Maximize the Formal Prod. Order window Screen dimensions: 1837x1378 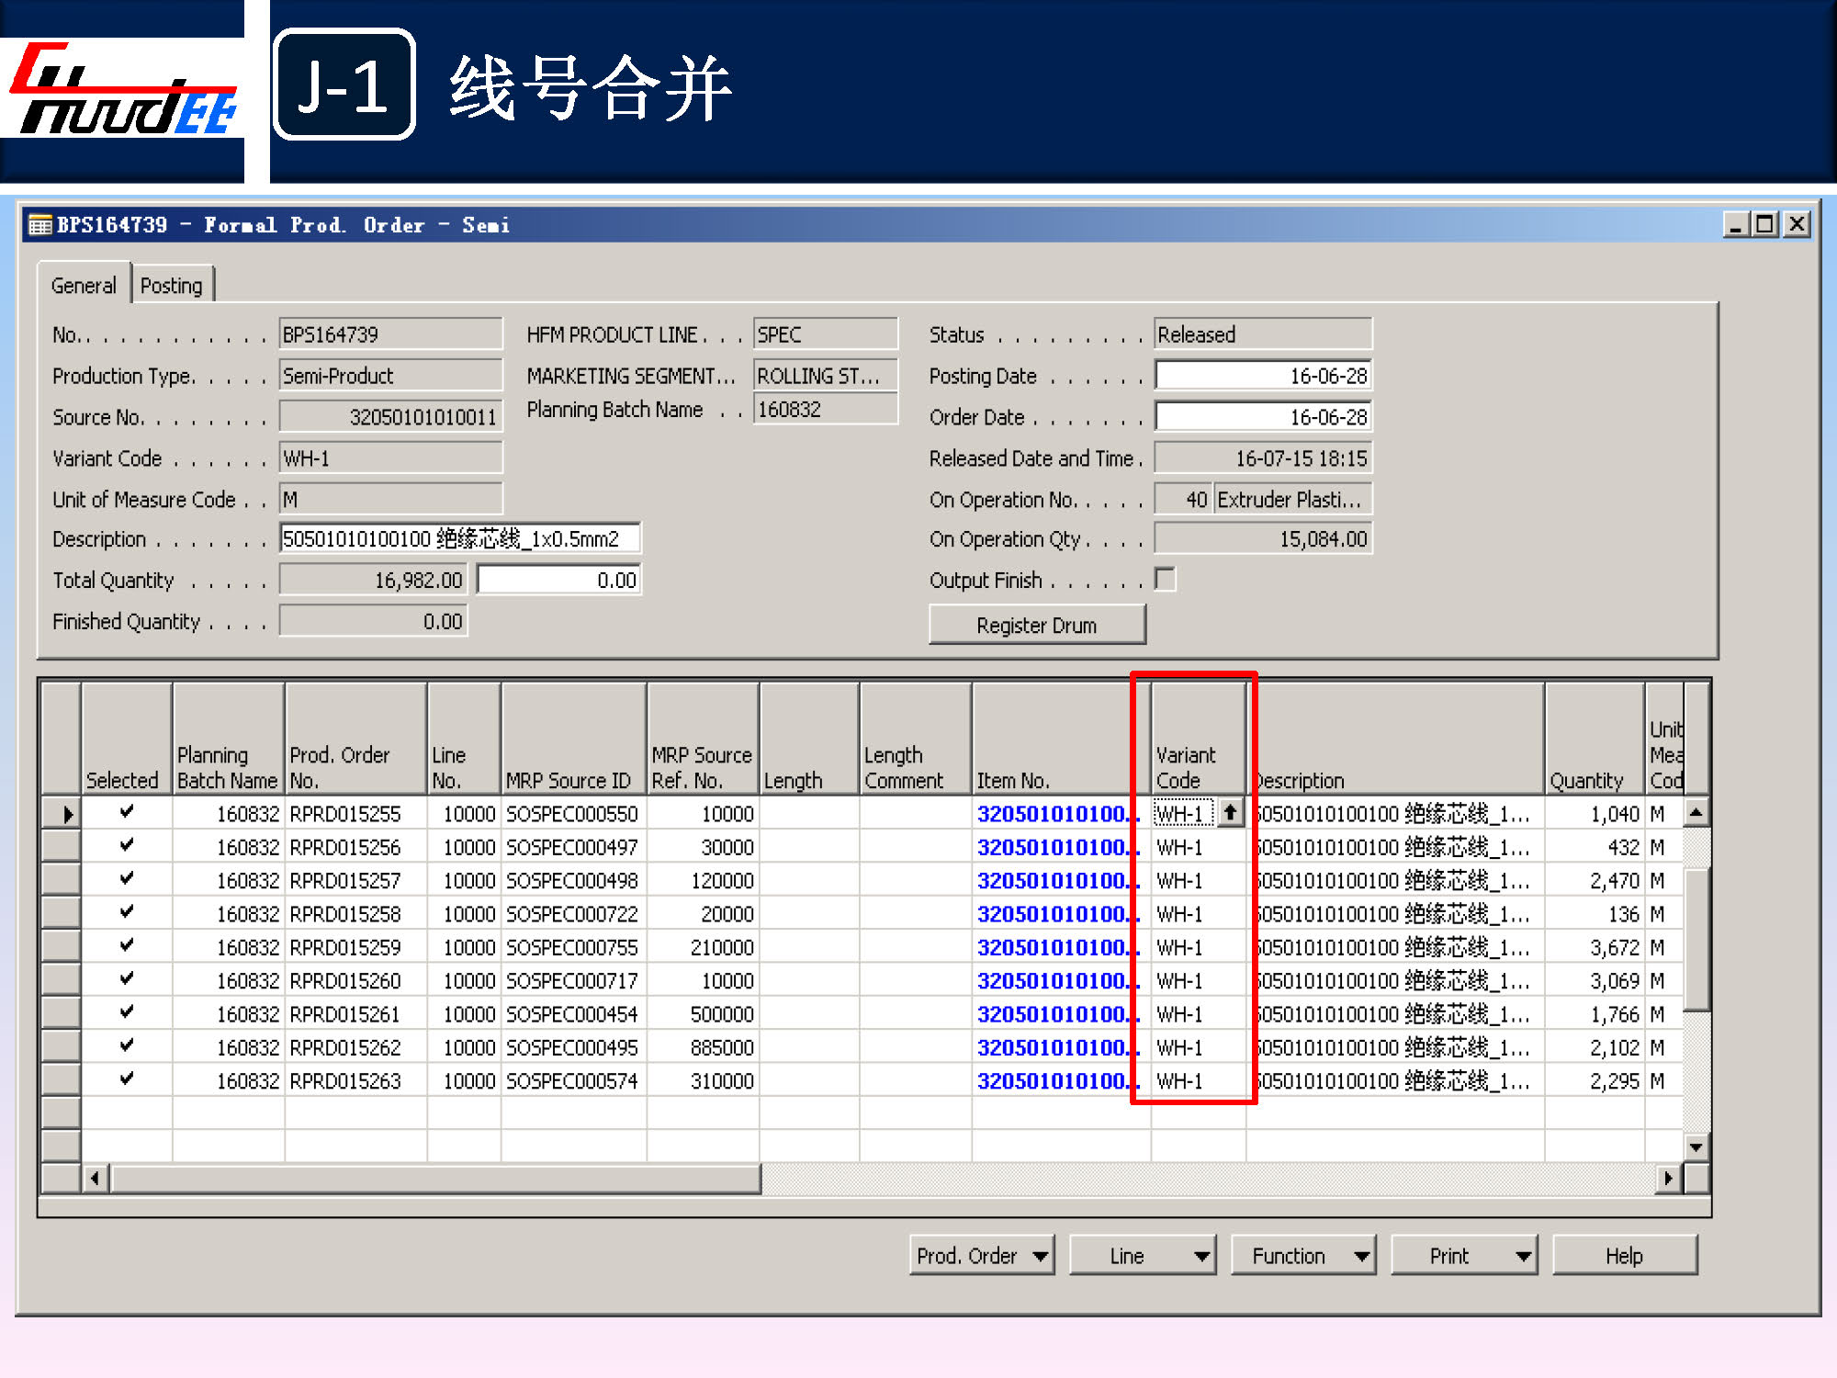pyautogui.click(x=1764, y=224)
